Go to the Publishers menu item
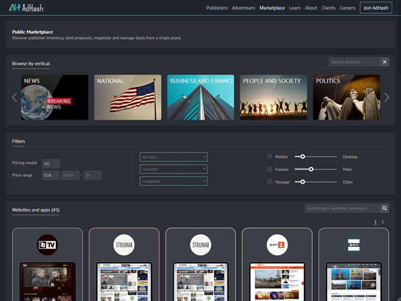 click(217, 8)
